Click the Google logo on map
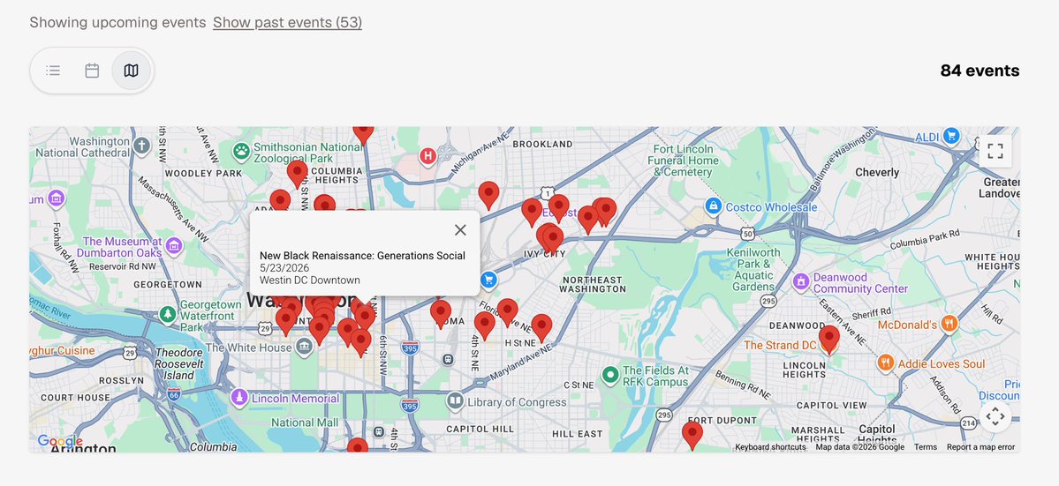Viewport: 1059px width, 486px height. (x=60, y=442)
